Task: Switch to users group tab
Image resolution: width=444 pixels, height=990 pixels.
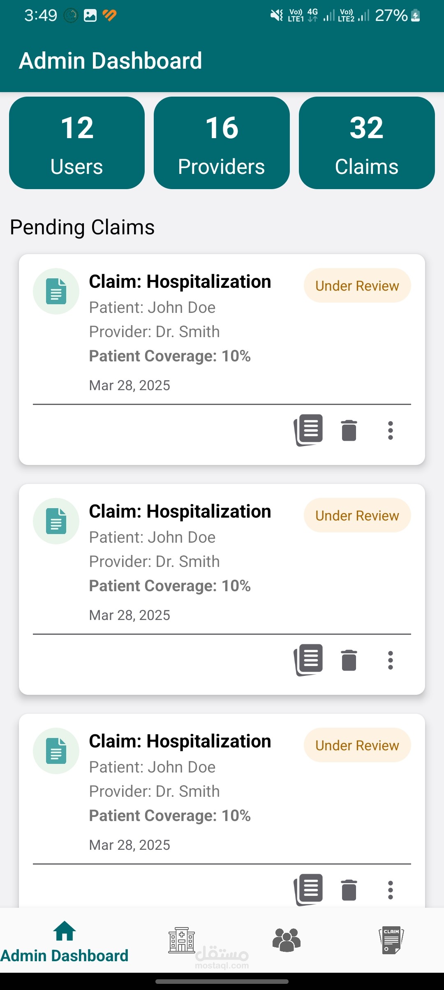Action: click(287, 940)
